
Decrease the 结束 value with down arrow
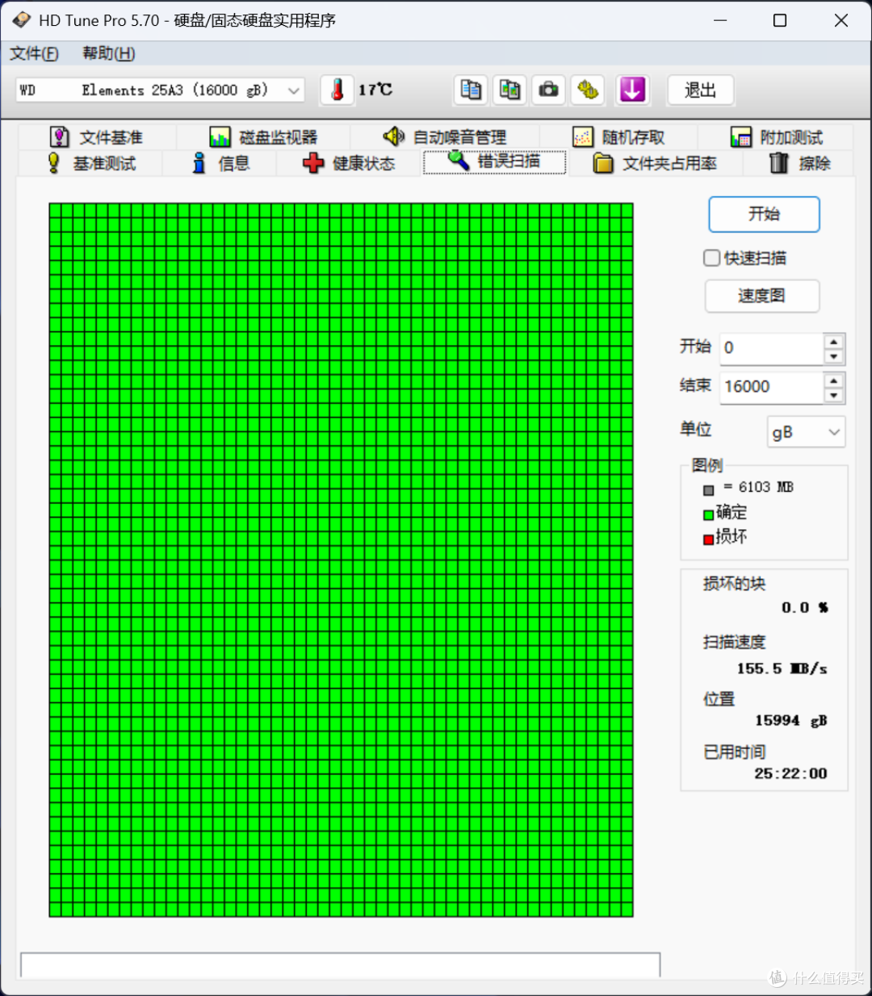click(834, 395)
